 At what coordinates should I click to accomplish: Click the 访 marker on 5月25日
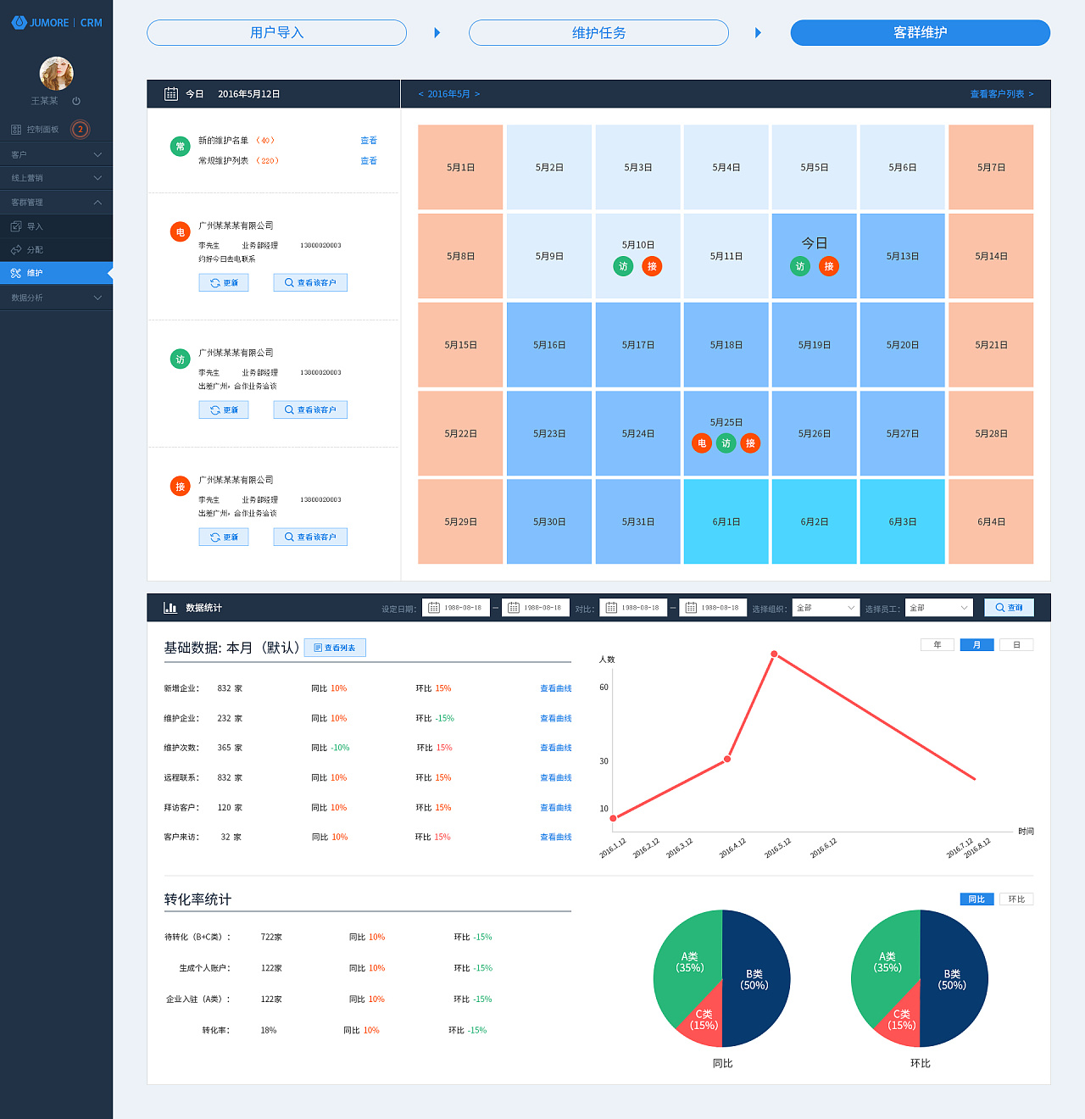726,443
